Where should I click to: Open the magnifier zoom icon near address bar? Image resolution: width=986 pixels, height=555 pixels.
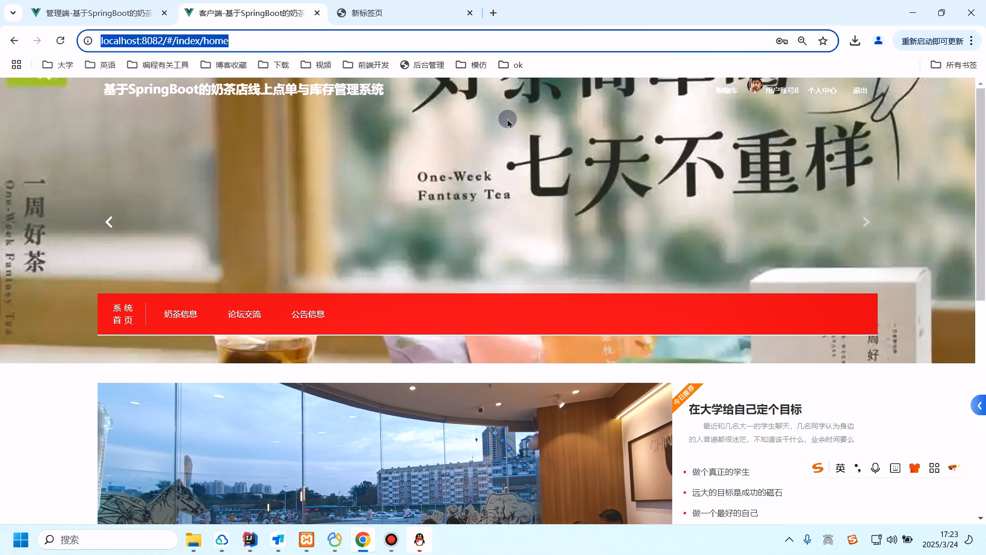802,41
